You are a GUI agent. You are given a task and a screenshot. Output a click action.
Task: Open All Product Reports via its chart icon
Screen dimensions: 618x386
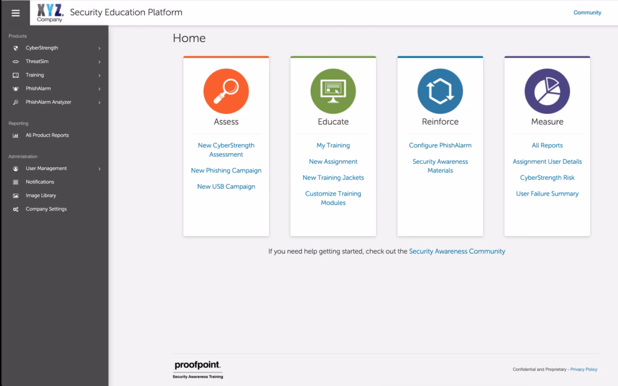coord(15,135)
